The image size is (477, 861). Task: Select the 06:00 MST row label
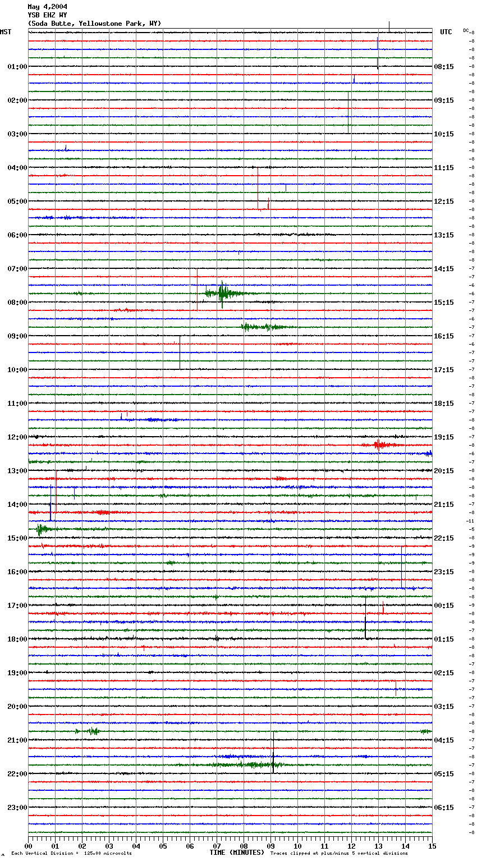tap(17, 235)
